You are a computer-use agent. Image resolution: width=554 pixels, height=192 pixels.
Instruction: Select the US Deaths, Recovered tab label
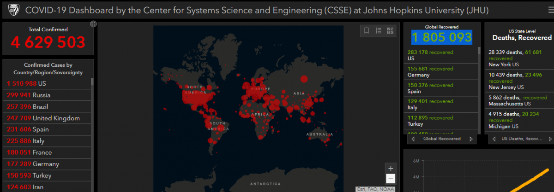point(522,139)
